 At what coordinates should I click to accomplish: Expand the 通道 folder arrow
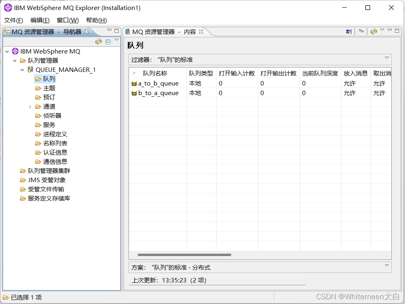[x=30, y=107]
